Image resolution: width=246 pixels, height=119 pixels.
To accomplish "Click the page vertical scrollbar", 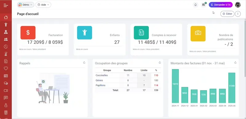I will pos(245,48).
